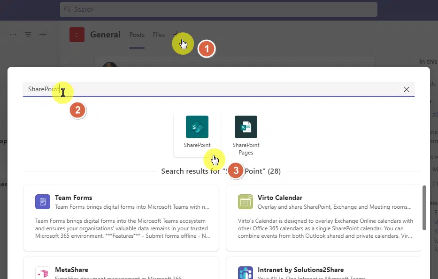Click the Team Forms description text
The image size is (438, 279).
[123, 228]
